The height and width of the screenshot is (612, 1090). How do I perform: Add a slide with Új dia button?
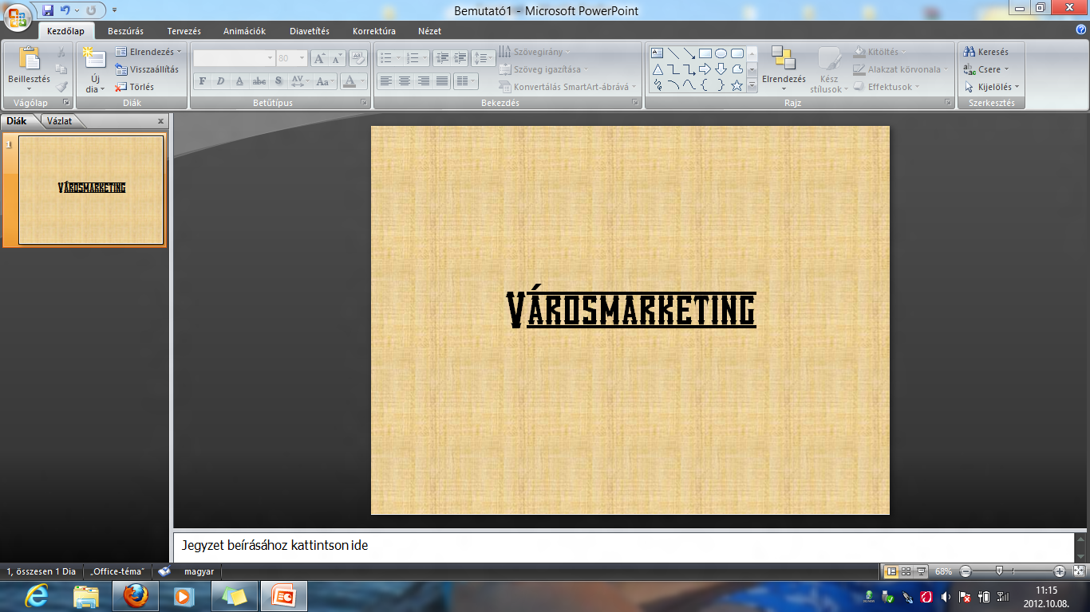click(94, 70)
